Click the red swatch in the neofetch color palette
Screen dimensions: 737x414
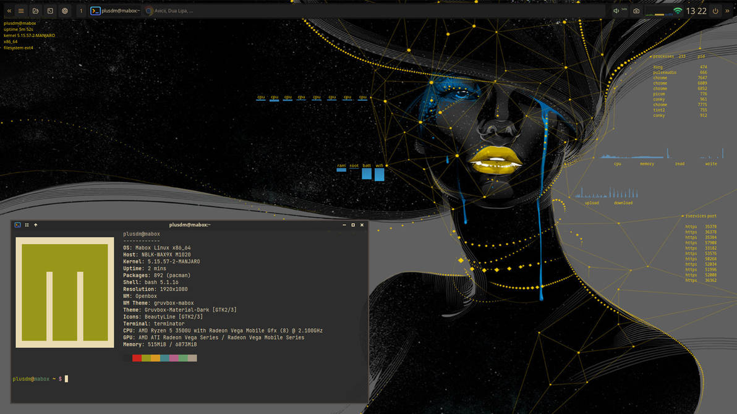click(x=137, y=357)
